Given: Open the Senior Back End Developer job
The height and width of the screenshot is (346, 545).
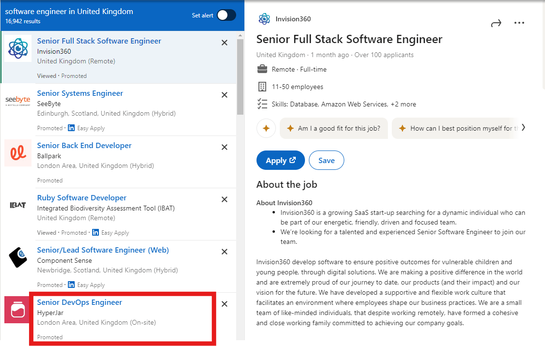Looking at the screenshot, I should (84, 145).
